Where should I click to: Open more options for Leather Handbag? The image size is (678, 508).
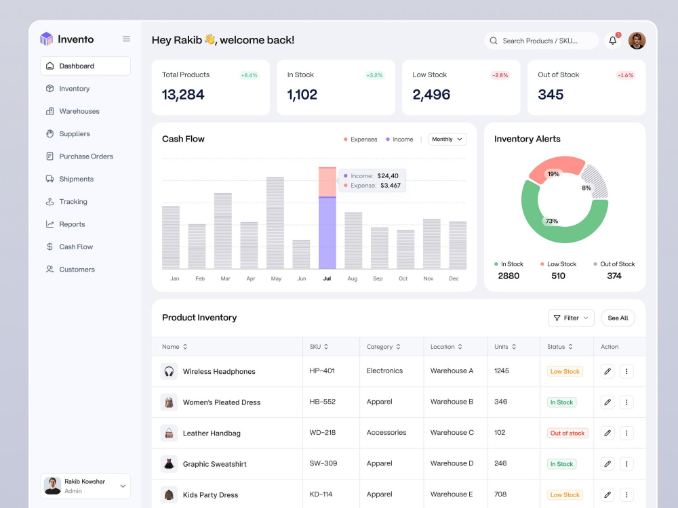click(626, 433)
